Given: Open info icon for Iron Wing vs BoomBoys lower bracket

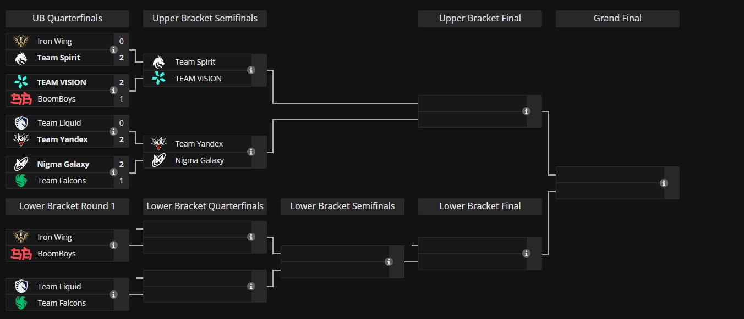Looking at the screenshot, I should [x=113, y=245].
